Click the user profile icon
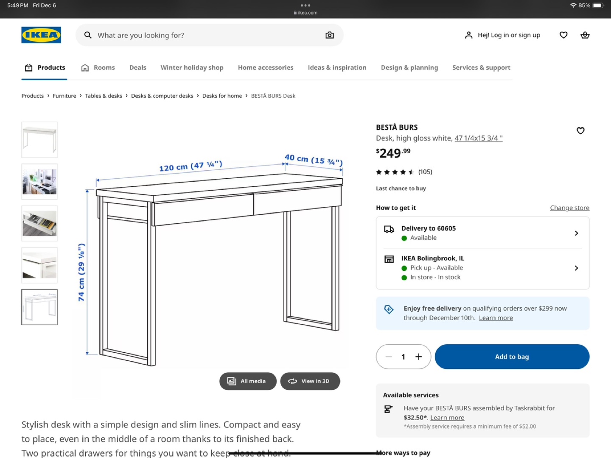This screenshot has height=458, width=611. click(x=468, y=35)
